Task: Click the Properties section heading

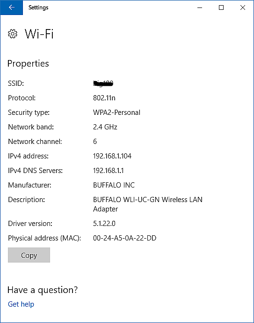Action: pyautogui.click(x=28, y=63)
